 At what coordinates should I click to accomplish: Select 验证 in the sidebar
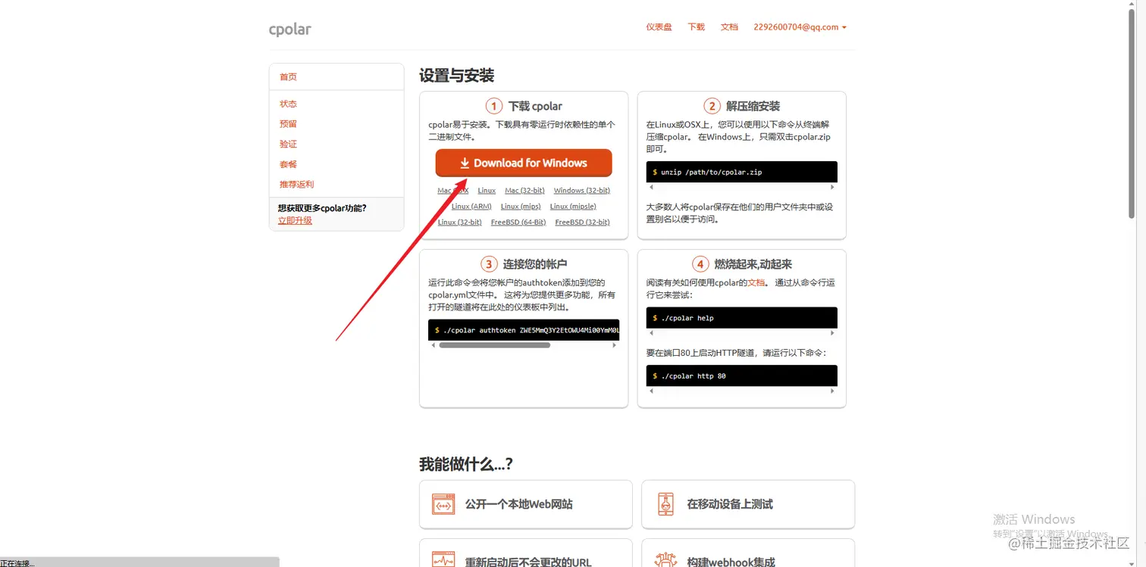point(288,144)
